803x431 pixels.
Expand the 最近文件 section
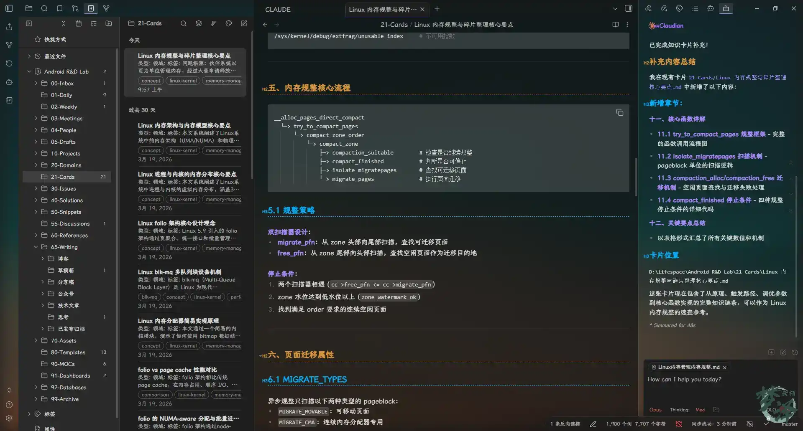tap(29, 56)
